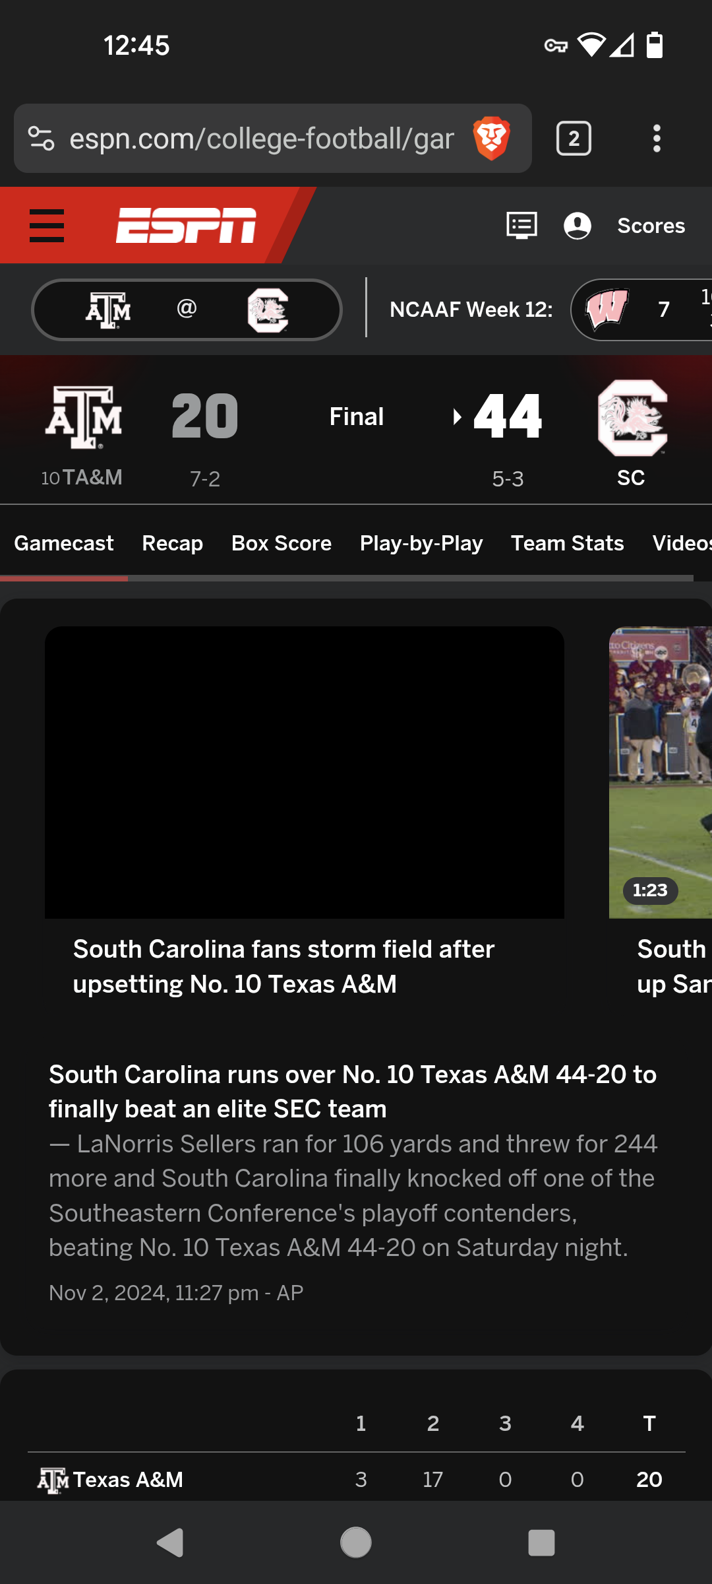Open the Scores link

(x=651, y=226)
